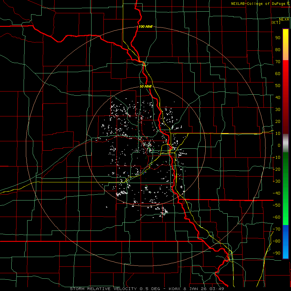Click the 03:49 timestamp in caption

click(217, 289)
